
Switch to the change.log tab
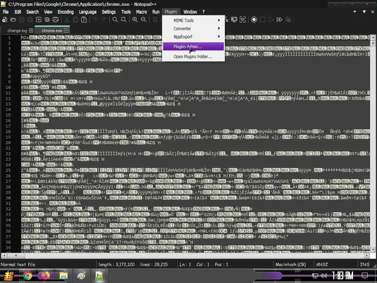17,31
